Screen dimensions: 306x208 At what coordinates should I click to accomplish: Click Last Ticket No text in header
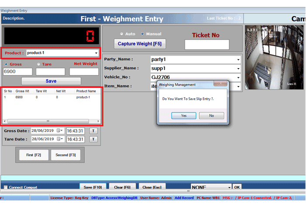pyautogui.click(x=224, y=18)
